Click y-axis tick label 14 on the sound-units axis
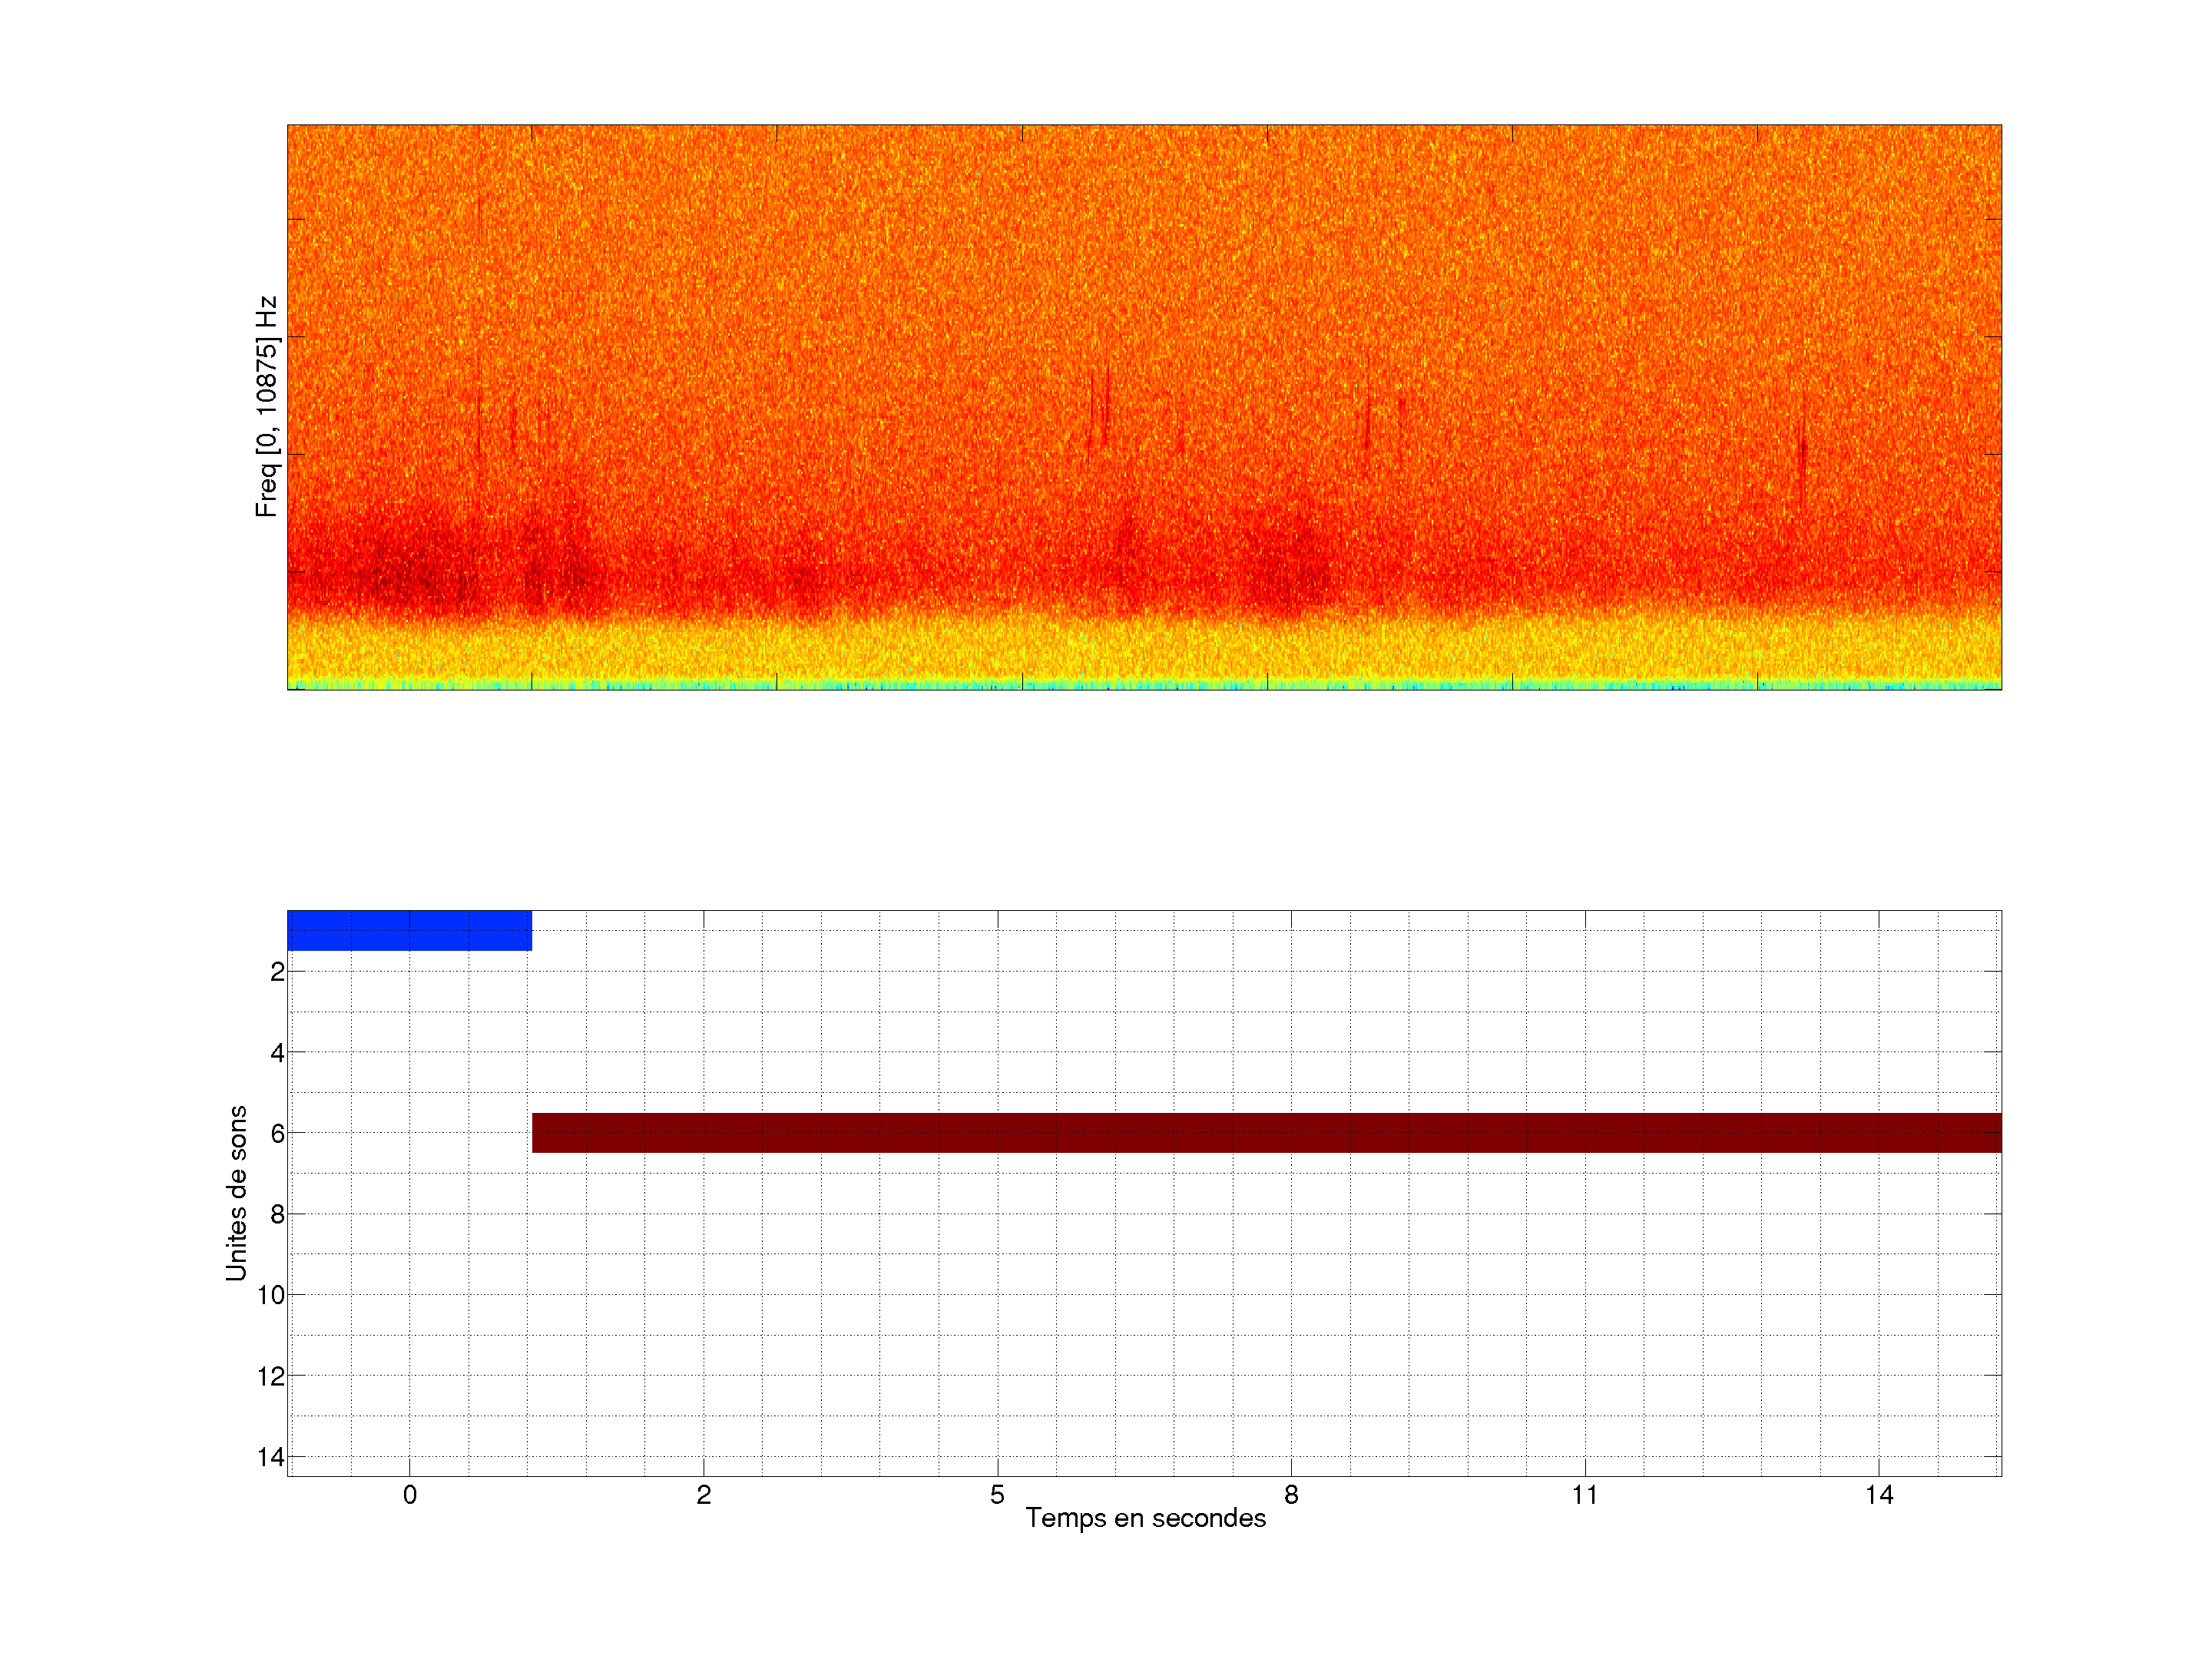2212x1659 pixels. tap(271, 1457)
